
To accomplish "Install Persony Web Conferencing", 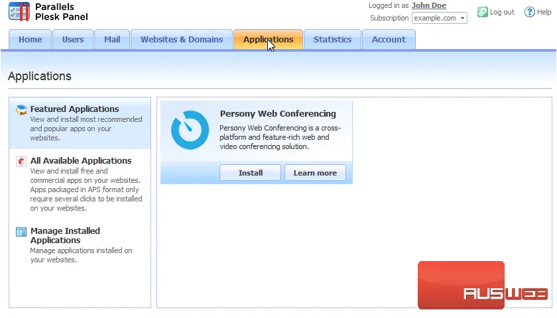I will click(x=251, y=173).
